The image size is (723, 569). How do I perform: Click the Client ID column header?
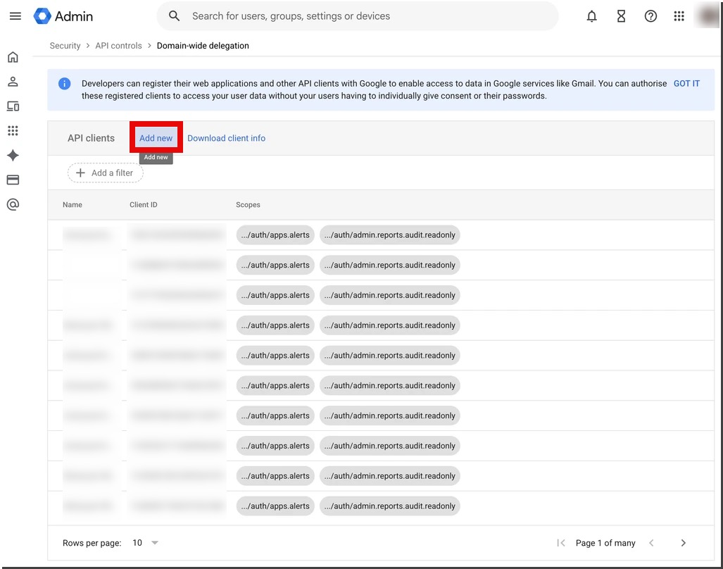point(144,205)
